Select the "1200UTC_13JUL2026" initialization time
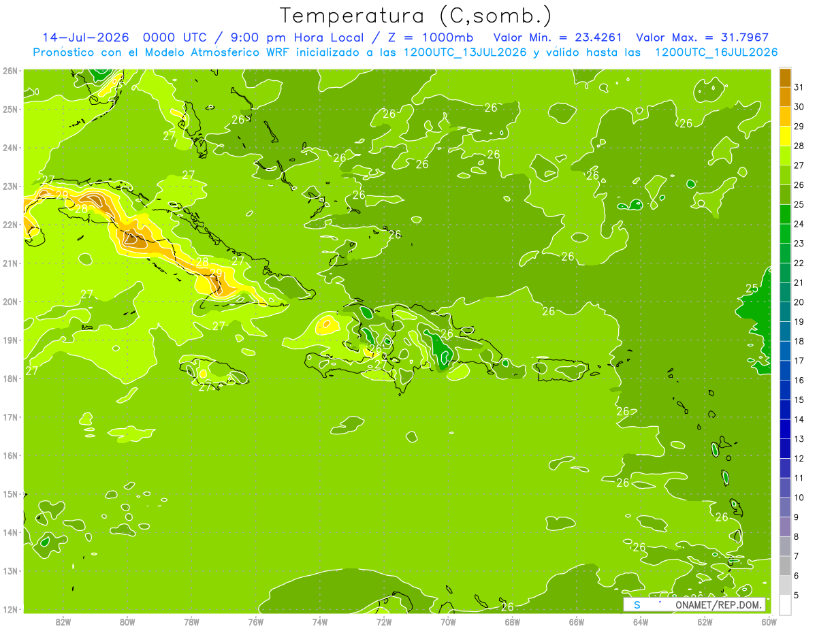The width and height of the screenshot is (817, 631). (x=465, y=52)
